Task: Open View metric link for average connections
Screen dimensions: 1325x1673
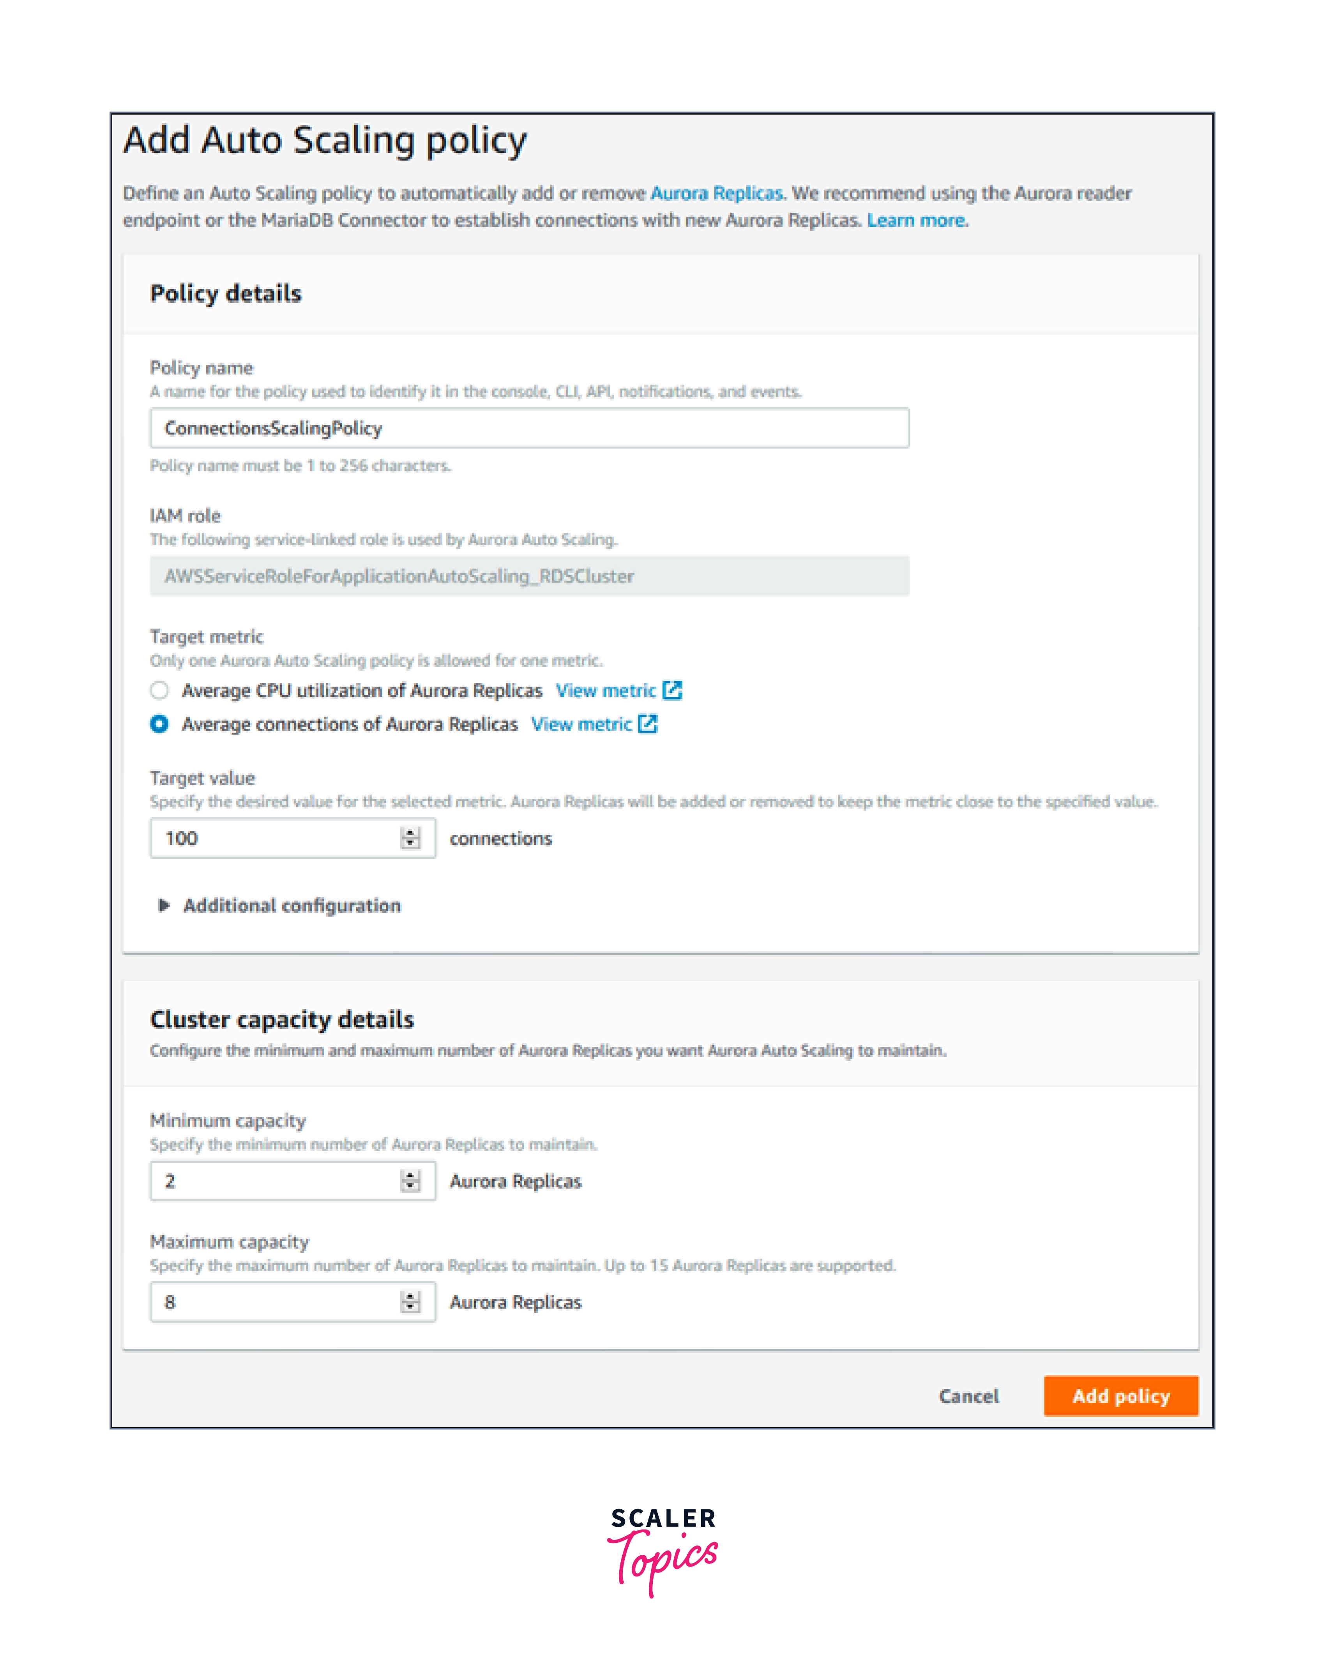Action: (582, 724)
